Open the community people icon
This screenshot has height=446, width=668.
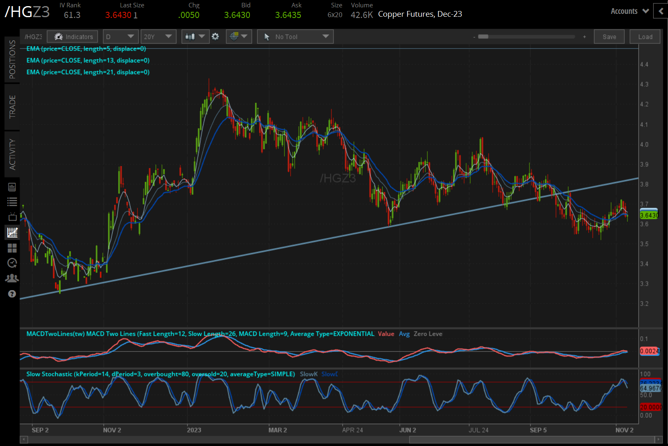pyautogui.click(x=12, y=278)
